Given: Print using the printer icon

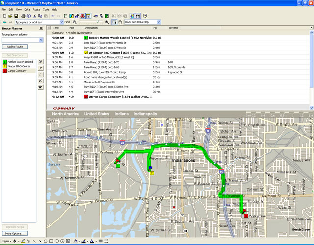Looking at the screenshot, I should [23, 16].
